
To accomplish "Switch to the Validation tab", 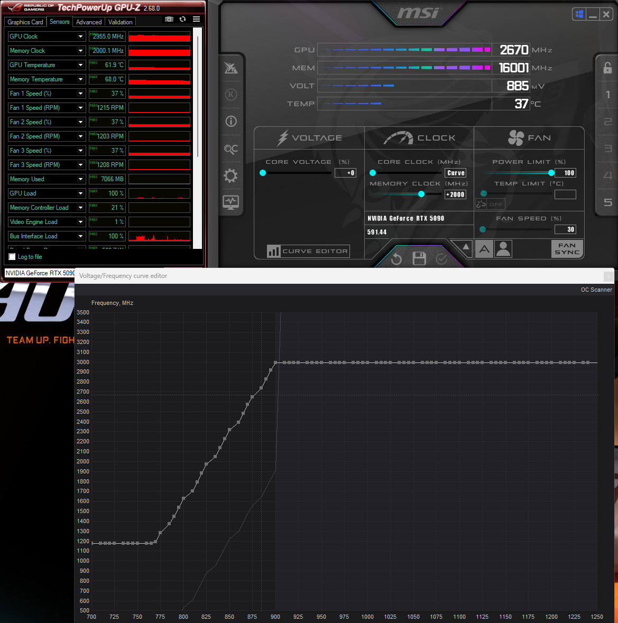I will pos(120,22).
